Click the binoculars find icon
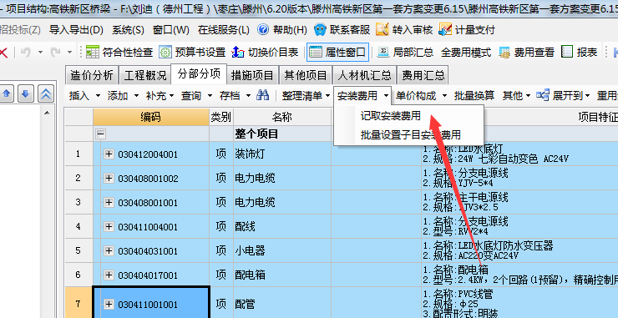This screenshot has height=318, width=618. 262,95
